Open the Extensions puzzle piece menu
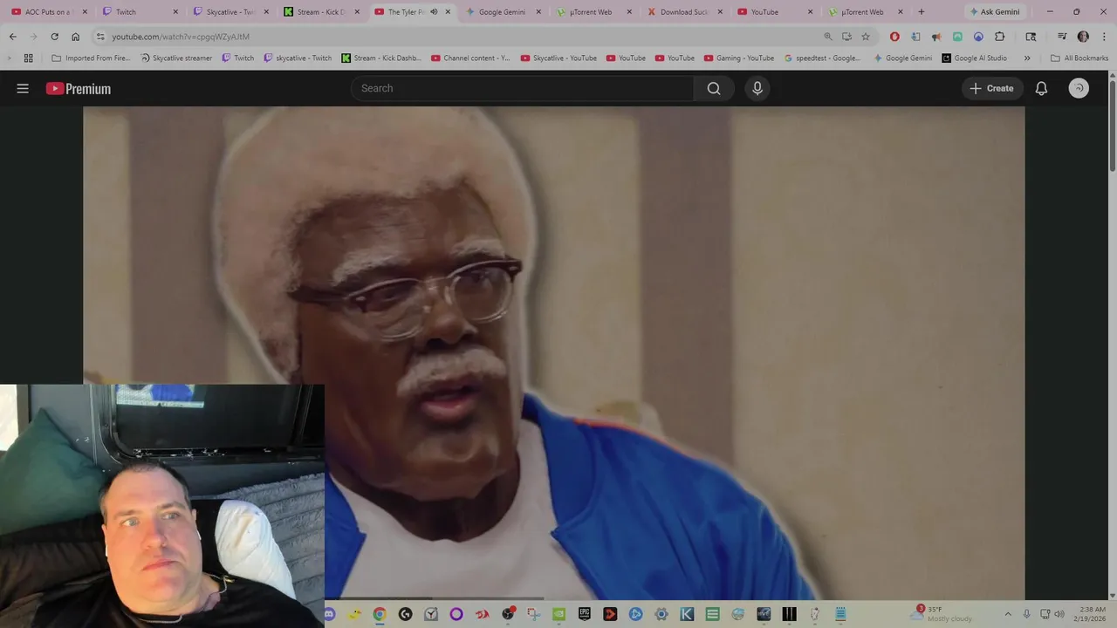This screenshot has width=1117, height=628. pyautogui.click(x=1000, y=37)
